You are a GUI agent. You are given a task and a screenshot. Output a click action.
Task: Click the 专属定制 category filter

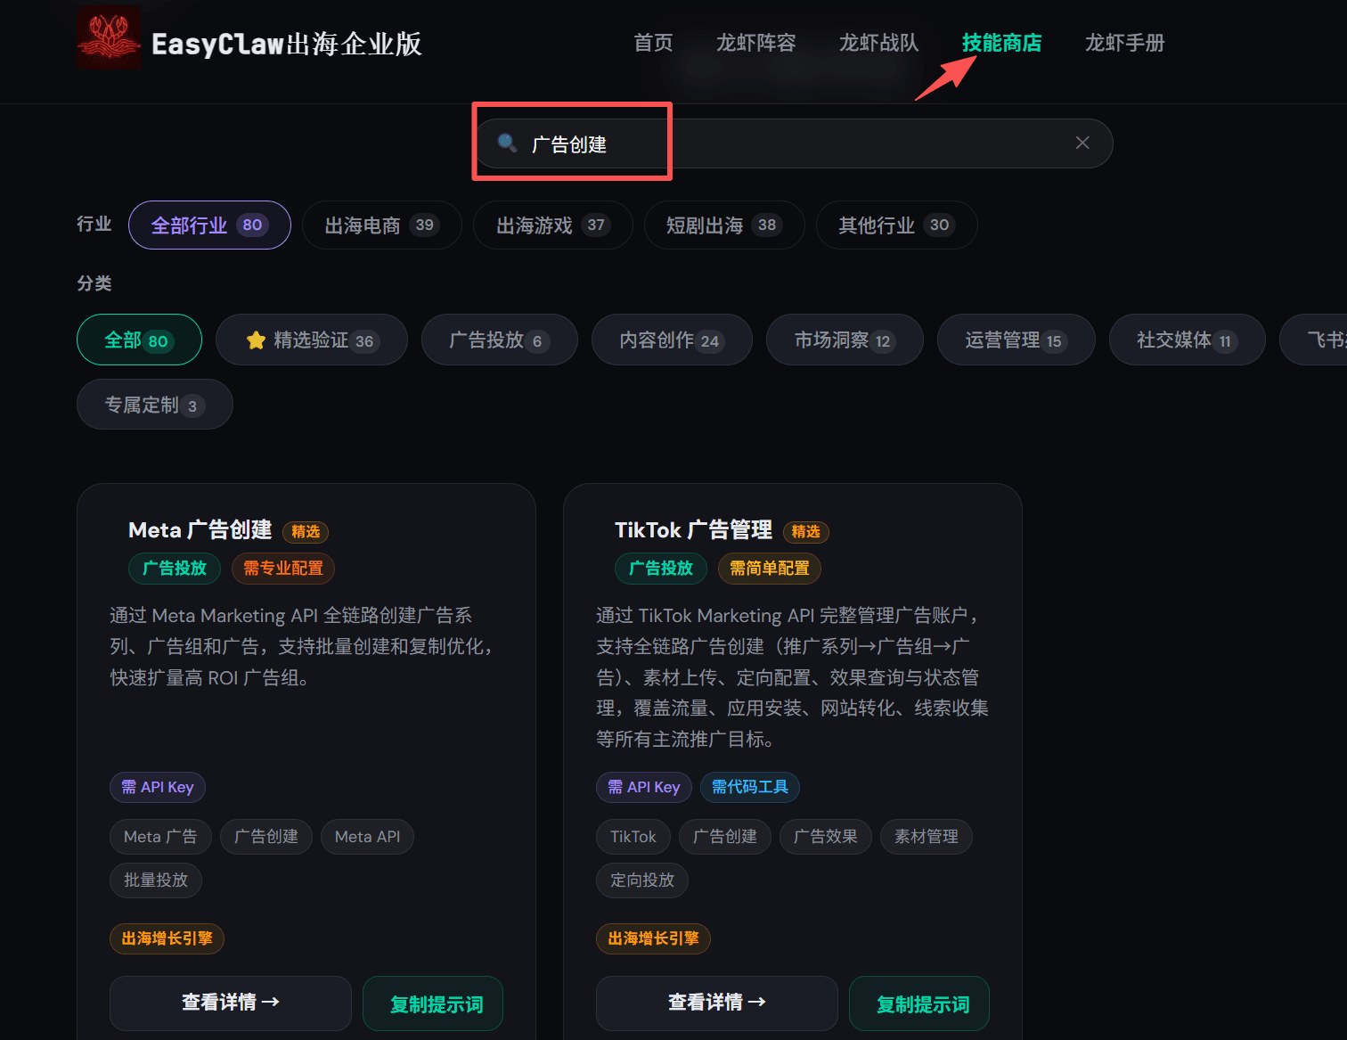point(154,404)
